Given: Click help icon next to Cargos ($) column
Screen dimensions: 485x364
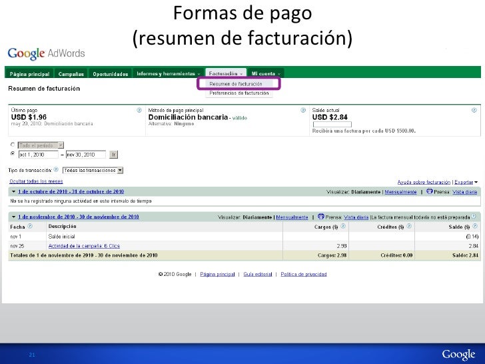Looking at the screenshot, I should [343, 226].
